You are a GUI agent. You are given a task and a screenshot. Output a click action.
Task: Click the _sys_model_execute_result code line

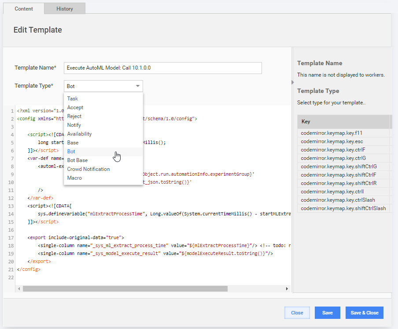coord(155,254)
